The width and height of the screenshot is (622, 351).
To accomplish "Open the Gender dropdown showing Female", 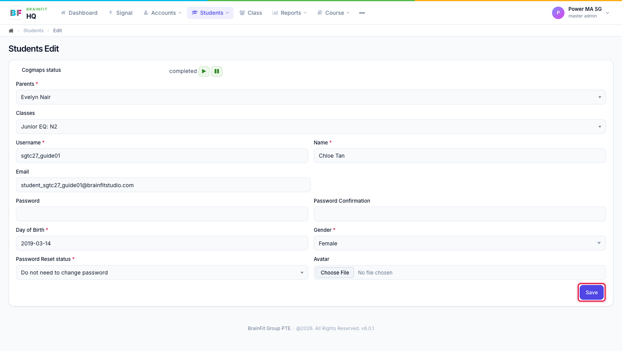I will point(460,243).
